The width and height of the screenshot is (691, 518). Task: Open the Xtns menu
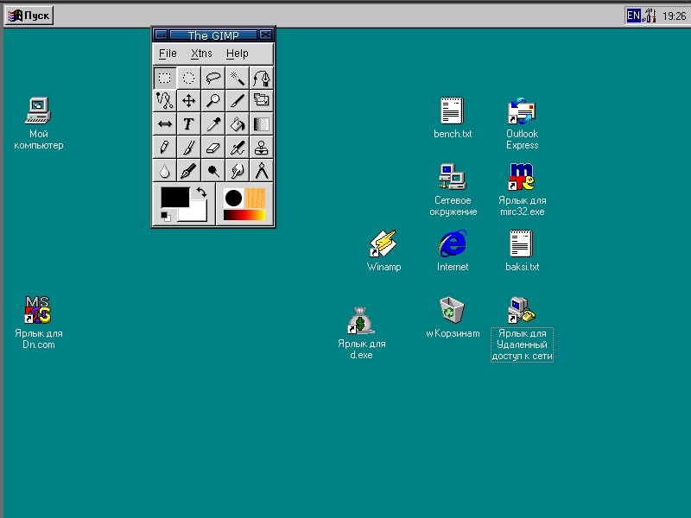point(201,54)
